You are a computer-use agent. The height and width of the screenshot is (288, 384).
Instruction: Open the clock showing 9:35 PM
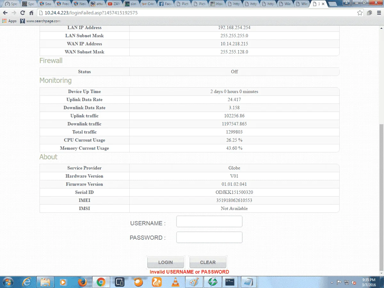tap(369, 282)
